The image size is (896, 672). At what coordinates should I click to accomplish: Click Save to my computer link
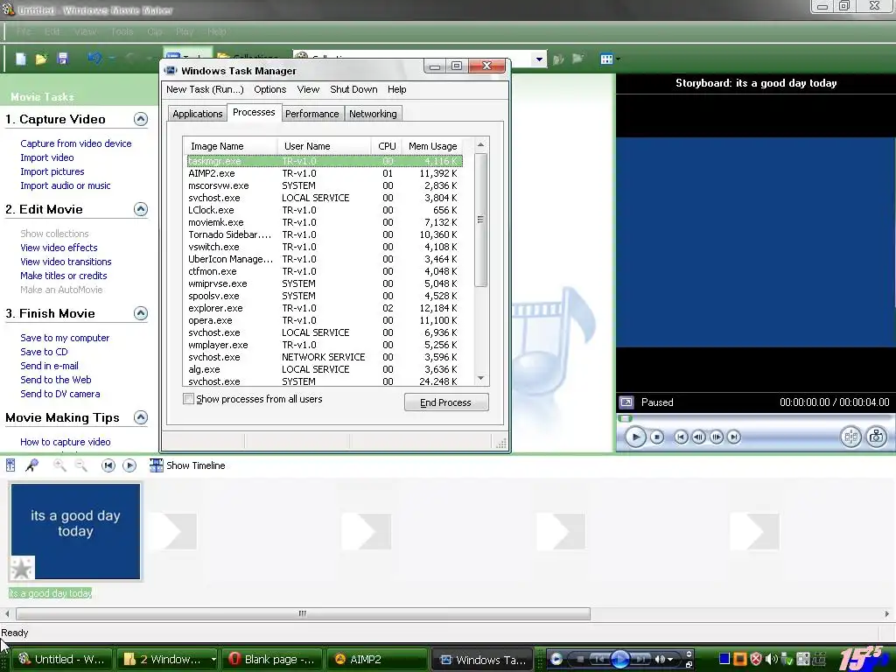pyautogui.click(x=65, y=338)
